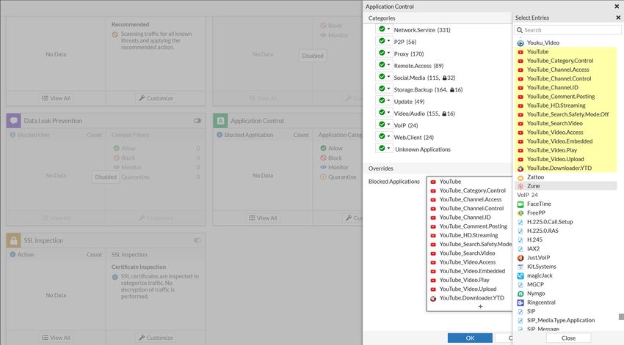Click Customize under SSL Inspection card
The image size is (624, 345).
pyautogui.click(x=156, y=338)
